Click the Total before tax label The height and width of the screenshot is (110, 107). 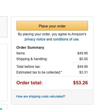(x=28, y=67)
